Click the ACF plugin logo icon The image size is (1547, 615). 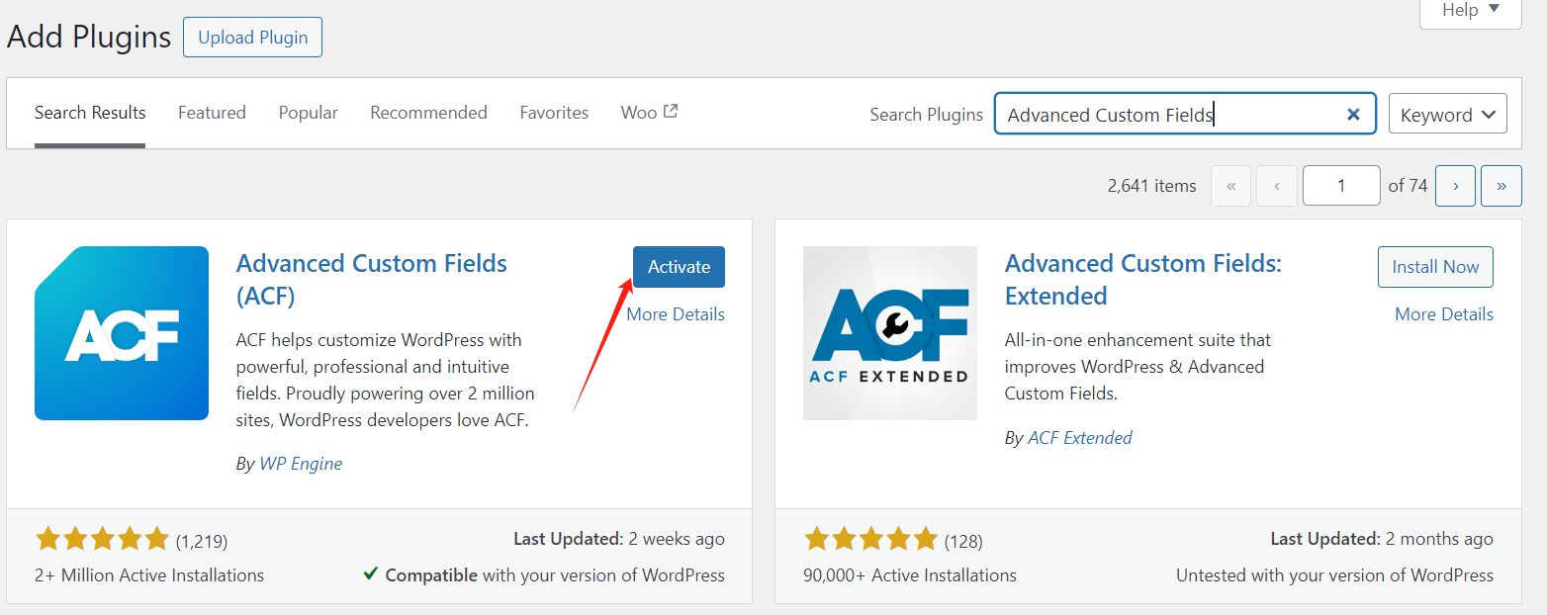point(122,333)
